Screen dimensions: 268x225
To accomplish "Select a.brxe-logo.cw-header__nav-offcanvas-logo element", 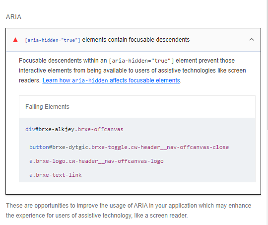I will (x=96, y=161).
